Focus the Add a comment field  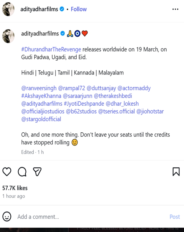82,217
